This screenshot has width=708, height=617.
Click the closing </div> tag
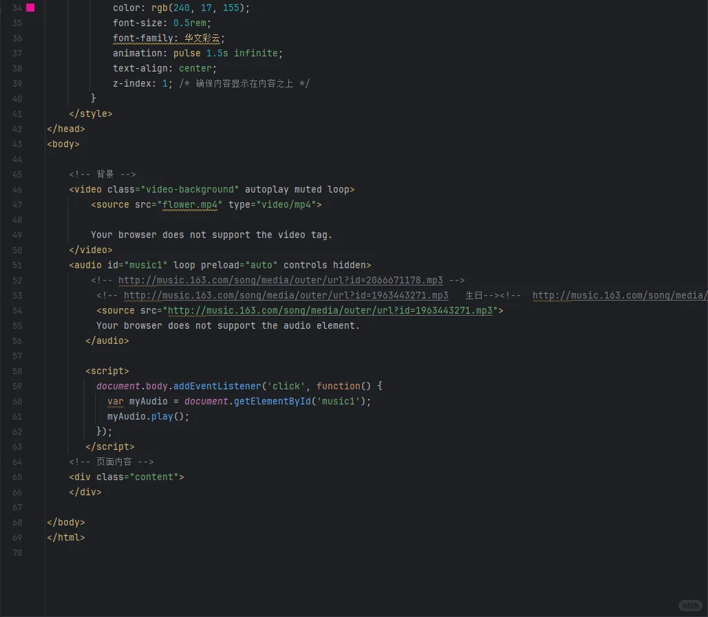pyautogui.click(x=85, y=492)
